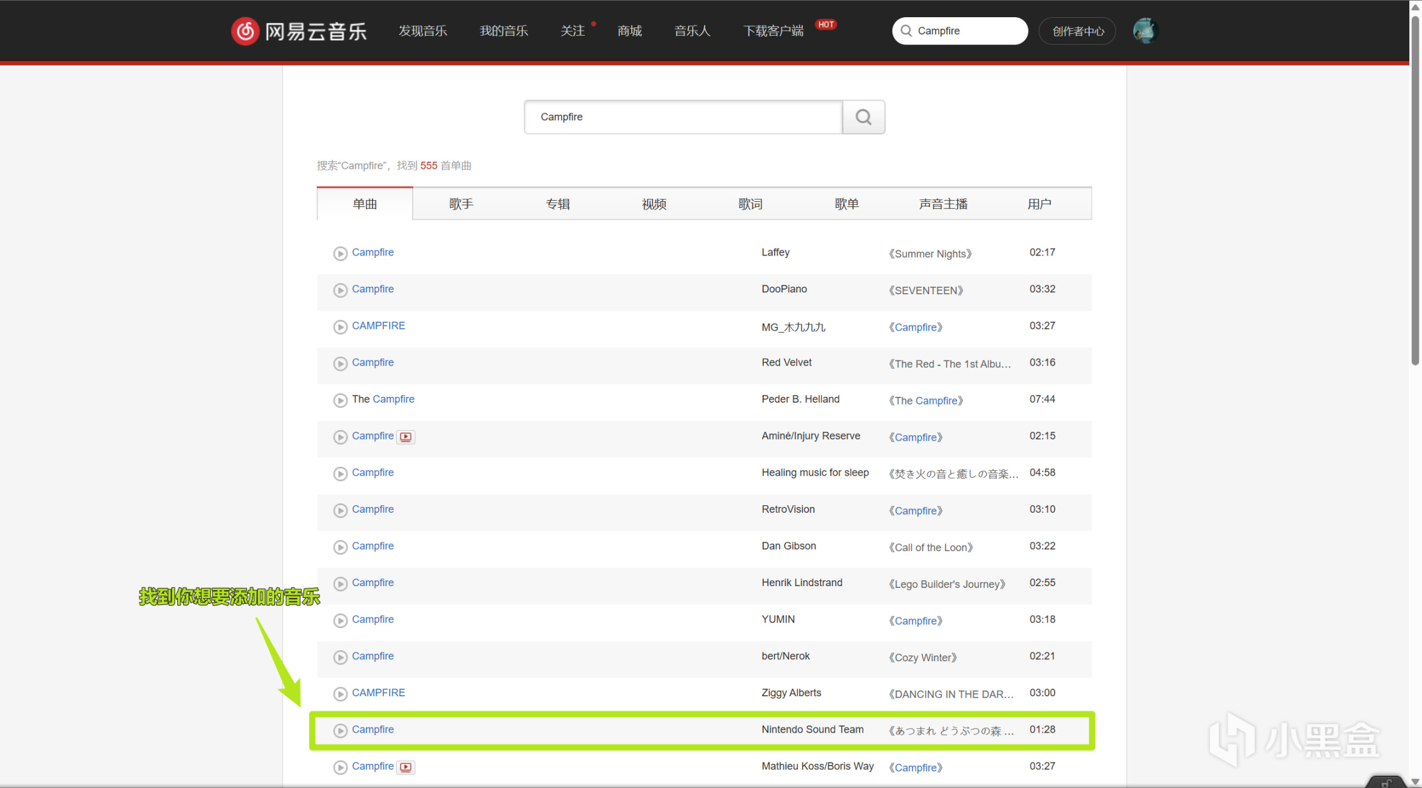Switch to the 用户 tab

click(1039, 204)
